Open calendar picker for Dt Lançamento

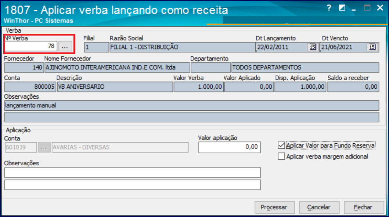313,47
